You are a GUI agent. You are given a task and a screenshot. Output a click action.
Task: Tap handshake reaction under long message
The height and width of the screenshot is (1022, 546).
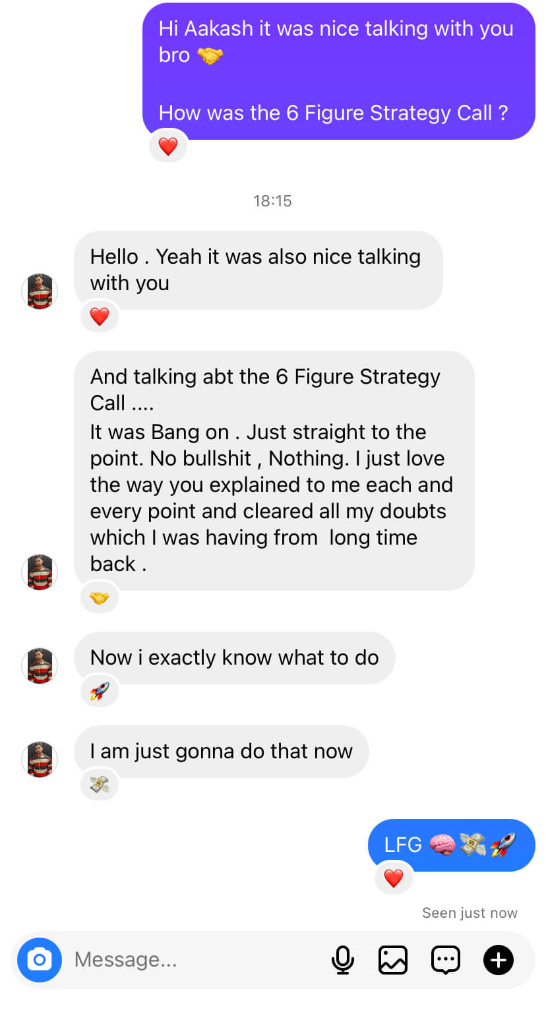100,598
